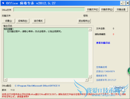
Task: Click the version value 11.0
Action: click(12, 90)
